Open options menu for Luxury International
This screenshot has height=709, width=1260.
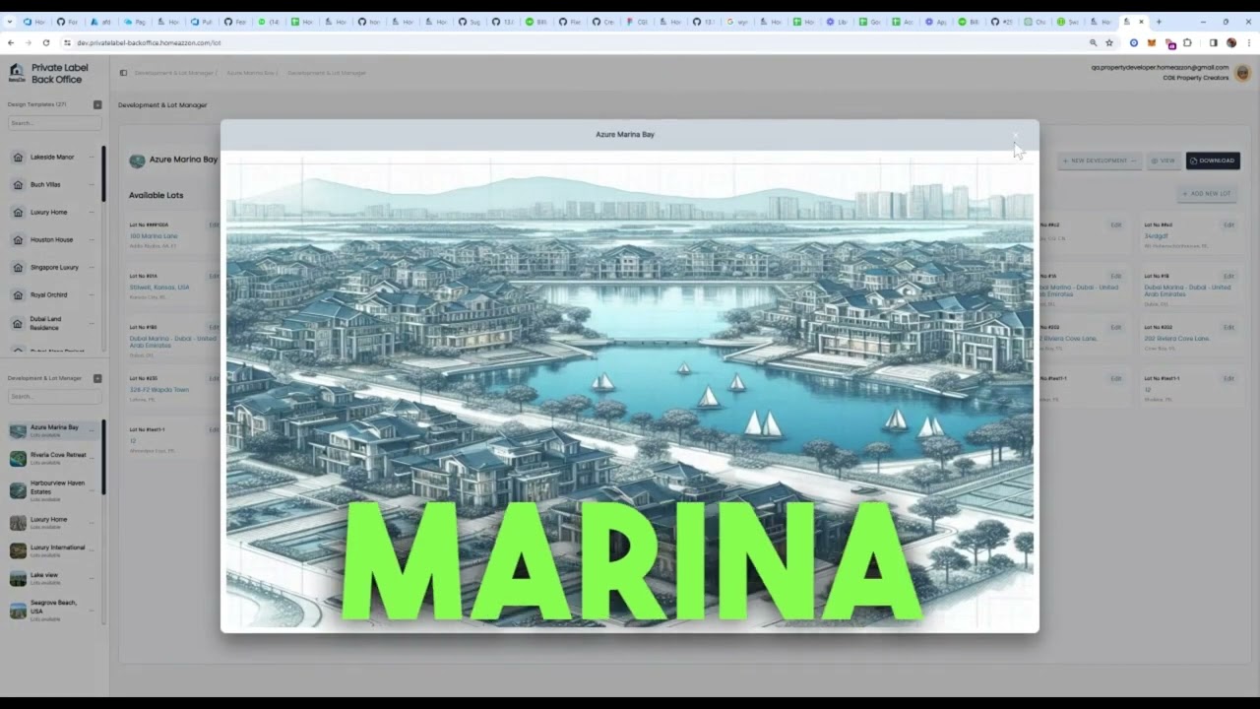pos(92,548)
